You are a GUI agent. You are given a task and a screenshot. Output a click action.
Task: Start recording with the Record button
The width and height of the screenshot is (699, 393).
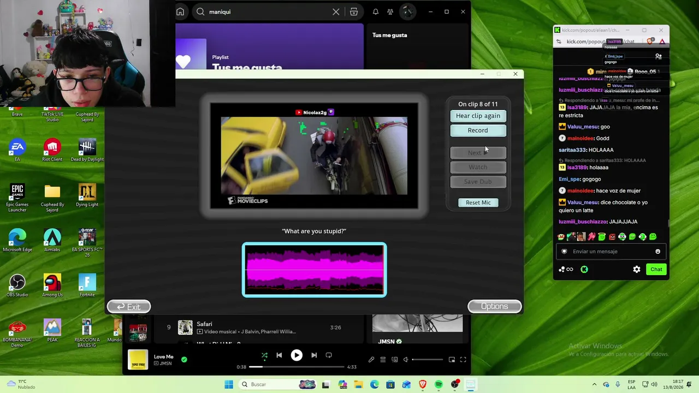point(478,130)
